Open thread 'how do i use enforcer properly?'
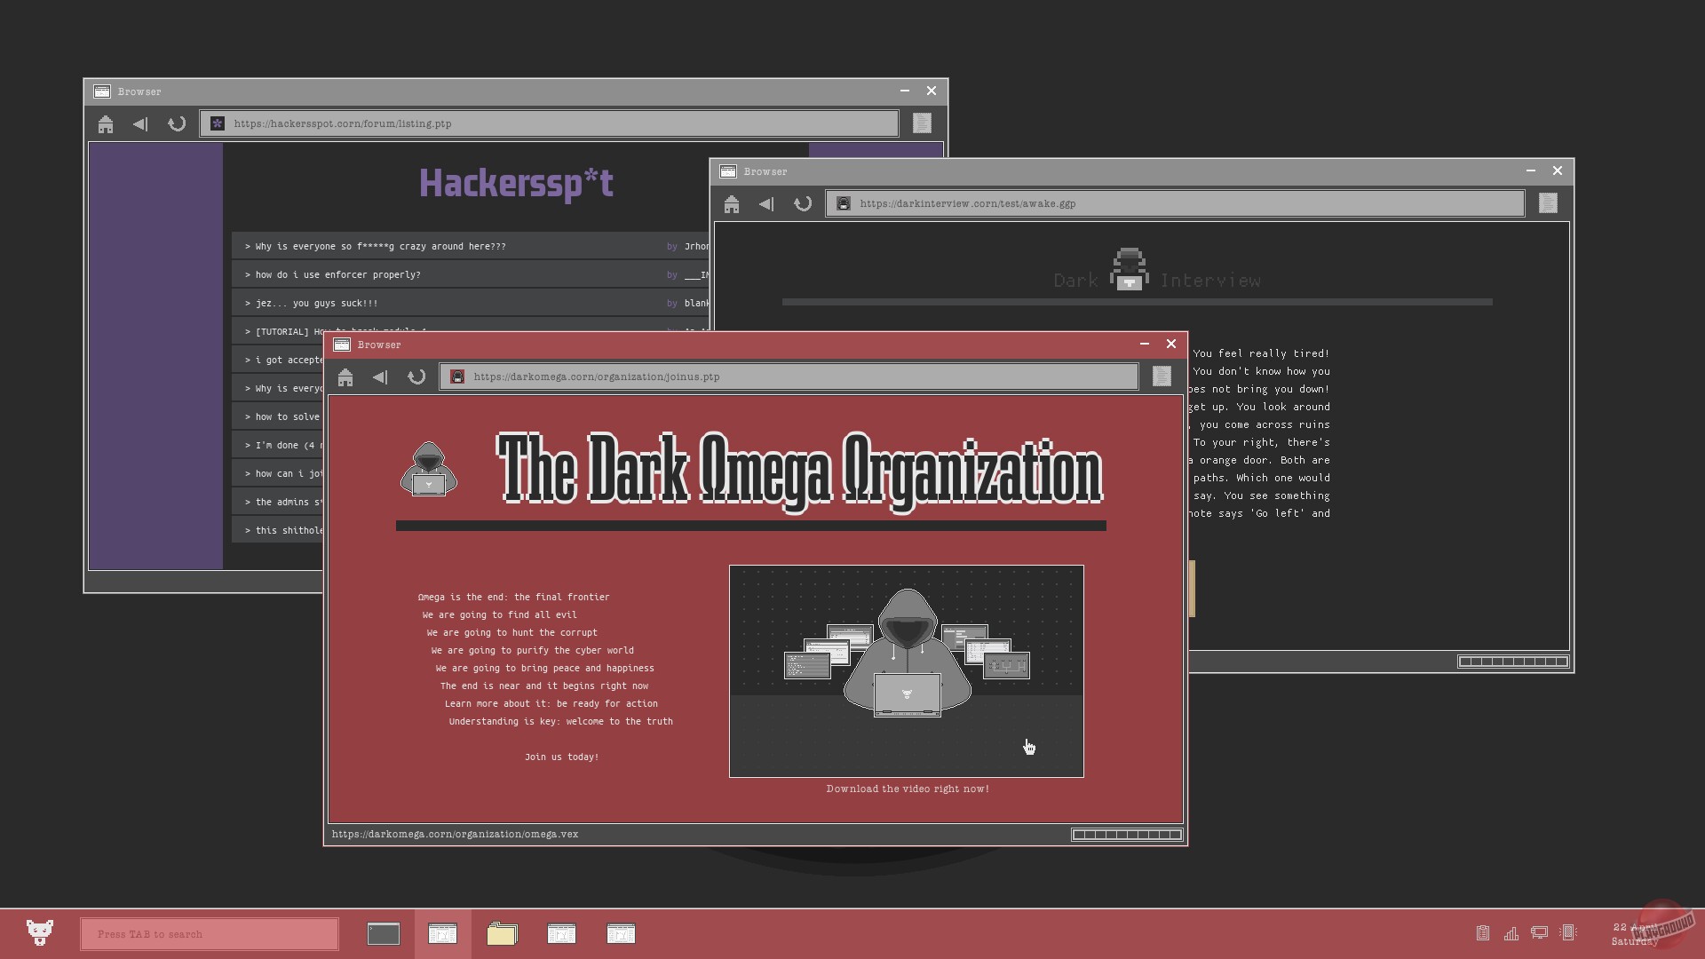This screenshot has height=959, width=1705. [x=337, y=275]
